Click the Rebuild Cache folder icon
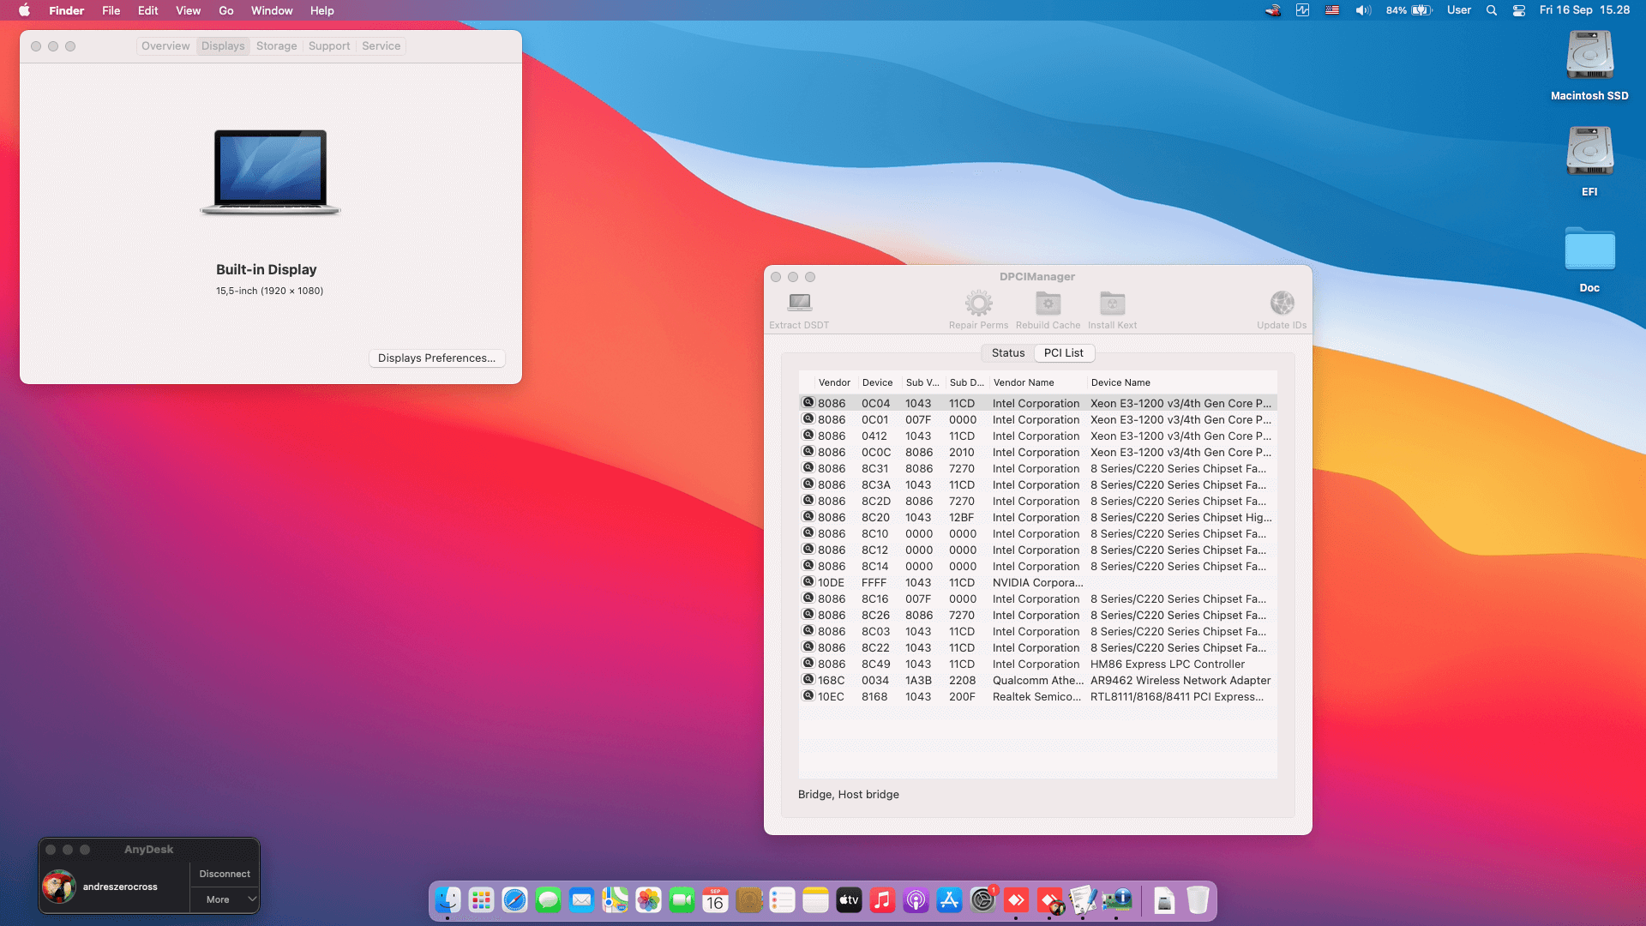The width and height of the screenshot is (1646, 926). click(1048, 303)
